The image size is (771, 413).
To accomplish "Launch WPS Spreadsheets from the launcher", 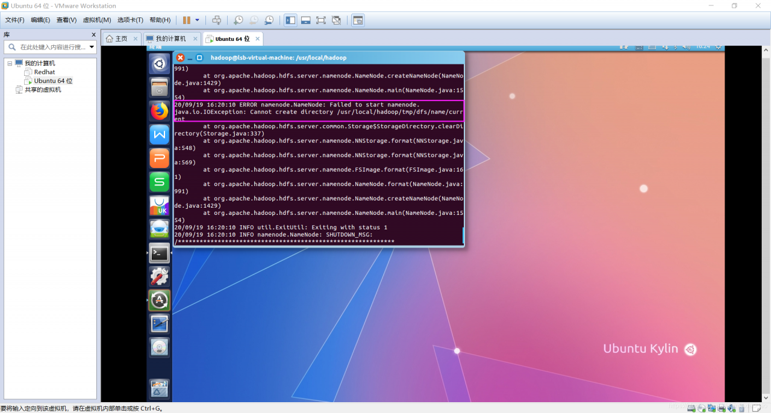I will (160, 182).
